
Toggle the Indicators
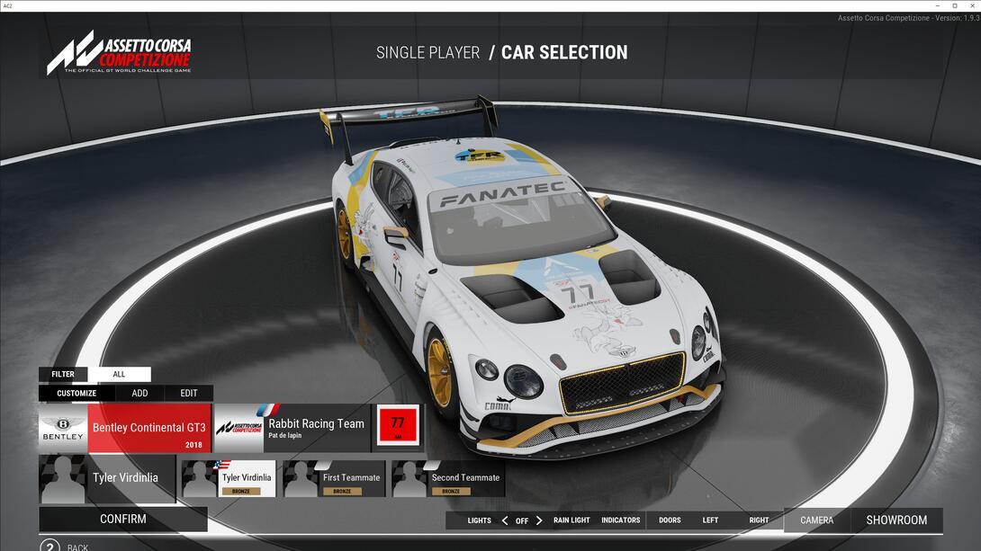tap(621, 520)
